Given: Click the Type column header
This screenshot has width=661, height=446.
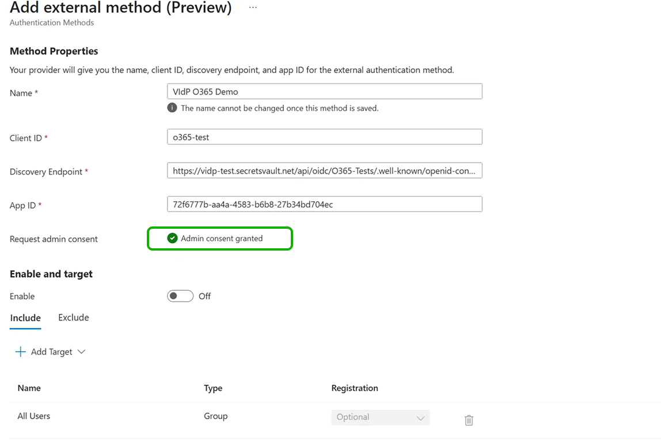Looking at the screenshot, I should (213, 388).
